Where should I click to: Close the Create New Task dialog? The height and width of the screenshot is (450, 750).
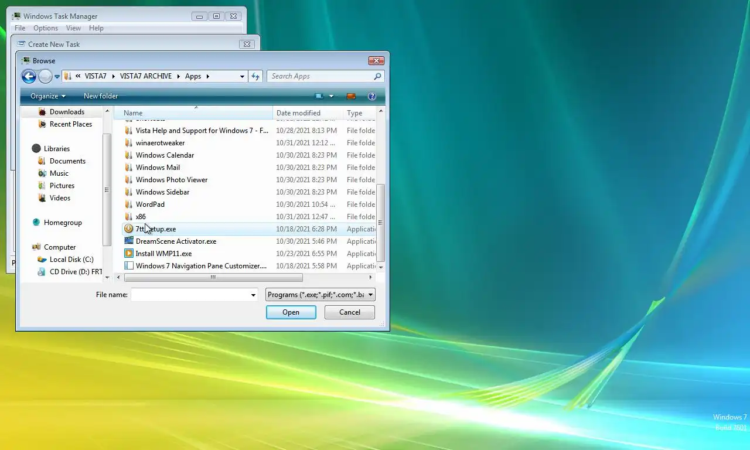(247, 44)
